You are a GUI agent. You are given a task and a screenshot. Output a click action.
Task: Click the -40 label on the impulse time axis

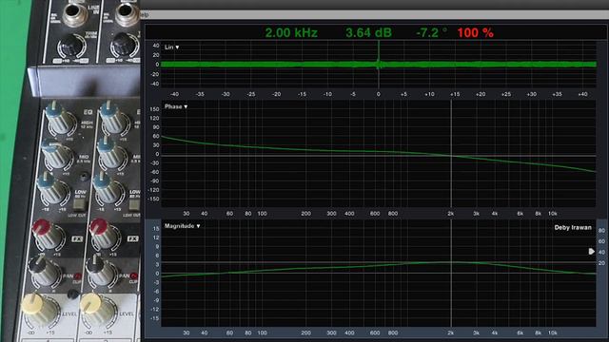tap(175, 94)
